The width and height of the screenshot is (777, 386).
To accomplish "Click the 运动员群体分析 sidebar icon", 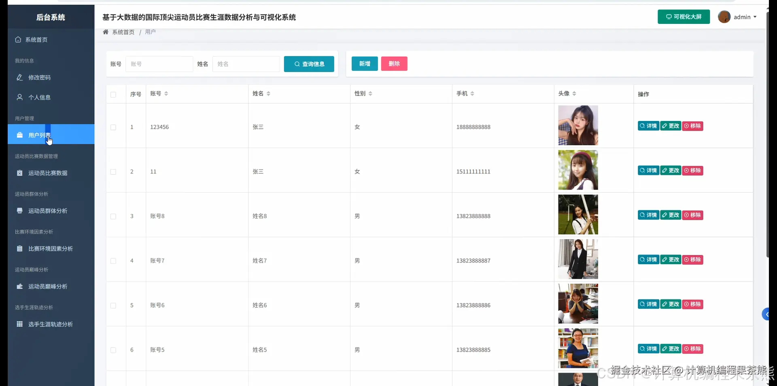I will pyautogui.click(x=19, y=210).
